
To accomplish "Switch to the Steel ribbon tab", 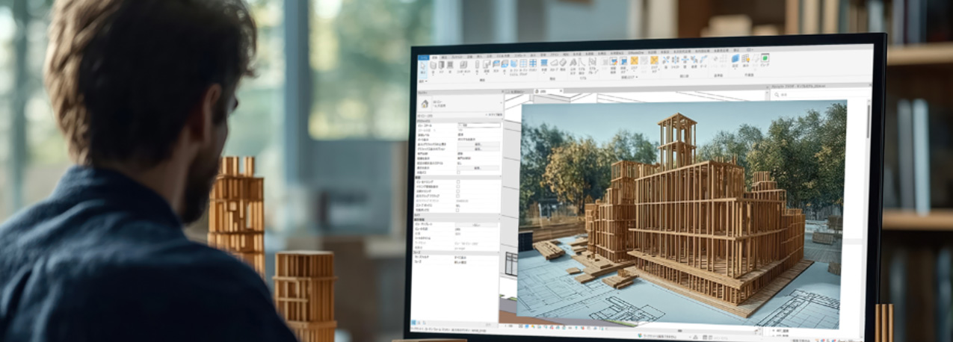I will pyautogui.click(x=457, y=57).
